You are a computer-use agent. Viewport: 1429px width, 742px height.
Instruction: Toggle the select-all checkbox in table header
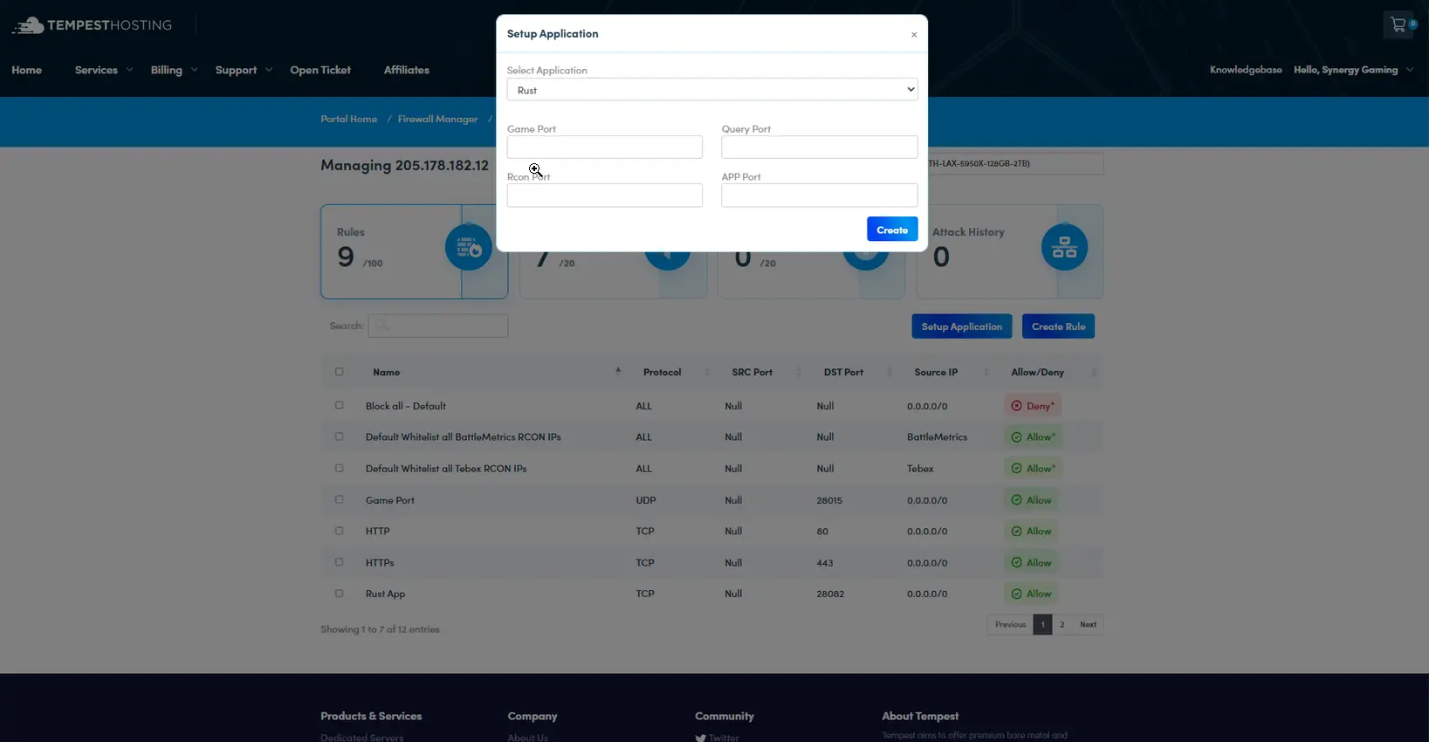pyautogui.click(x=340, y=372)
